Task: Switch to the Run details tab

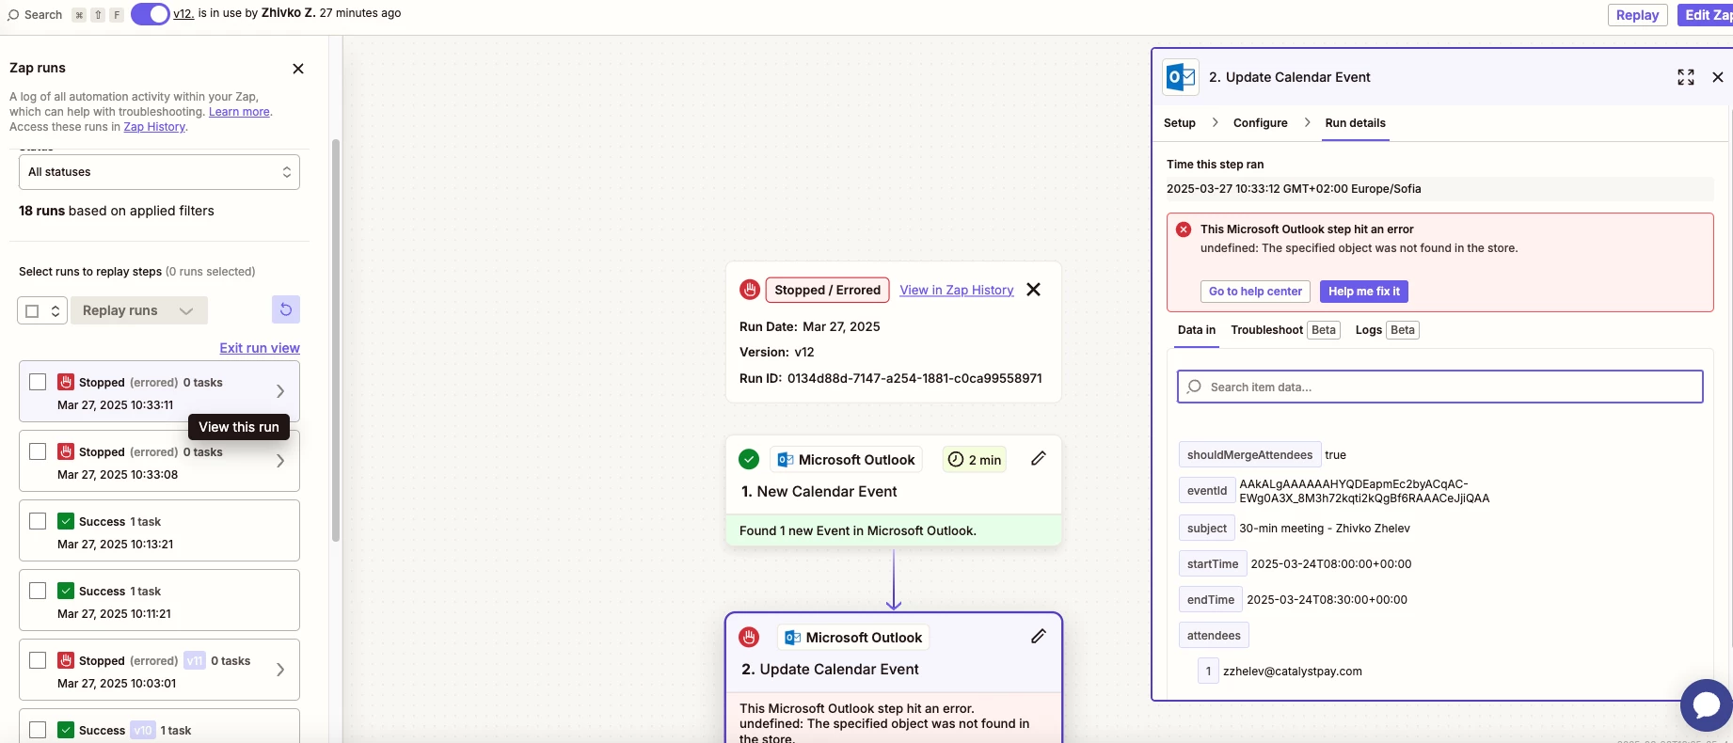Action: [x=1356, y=123]
